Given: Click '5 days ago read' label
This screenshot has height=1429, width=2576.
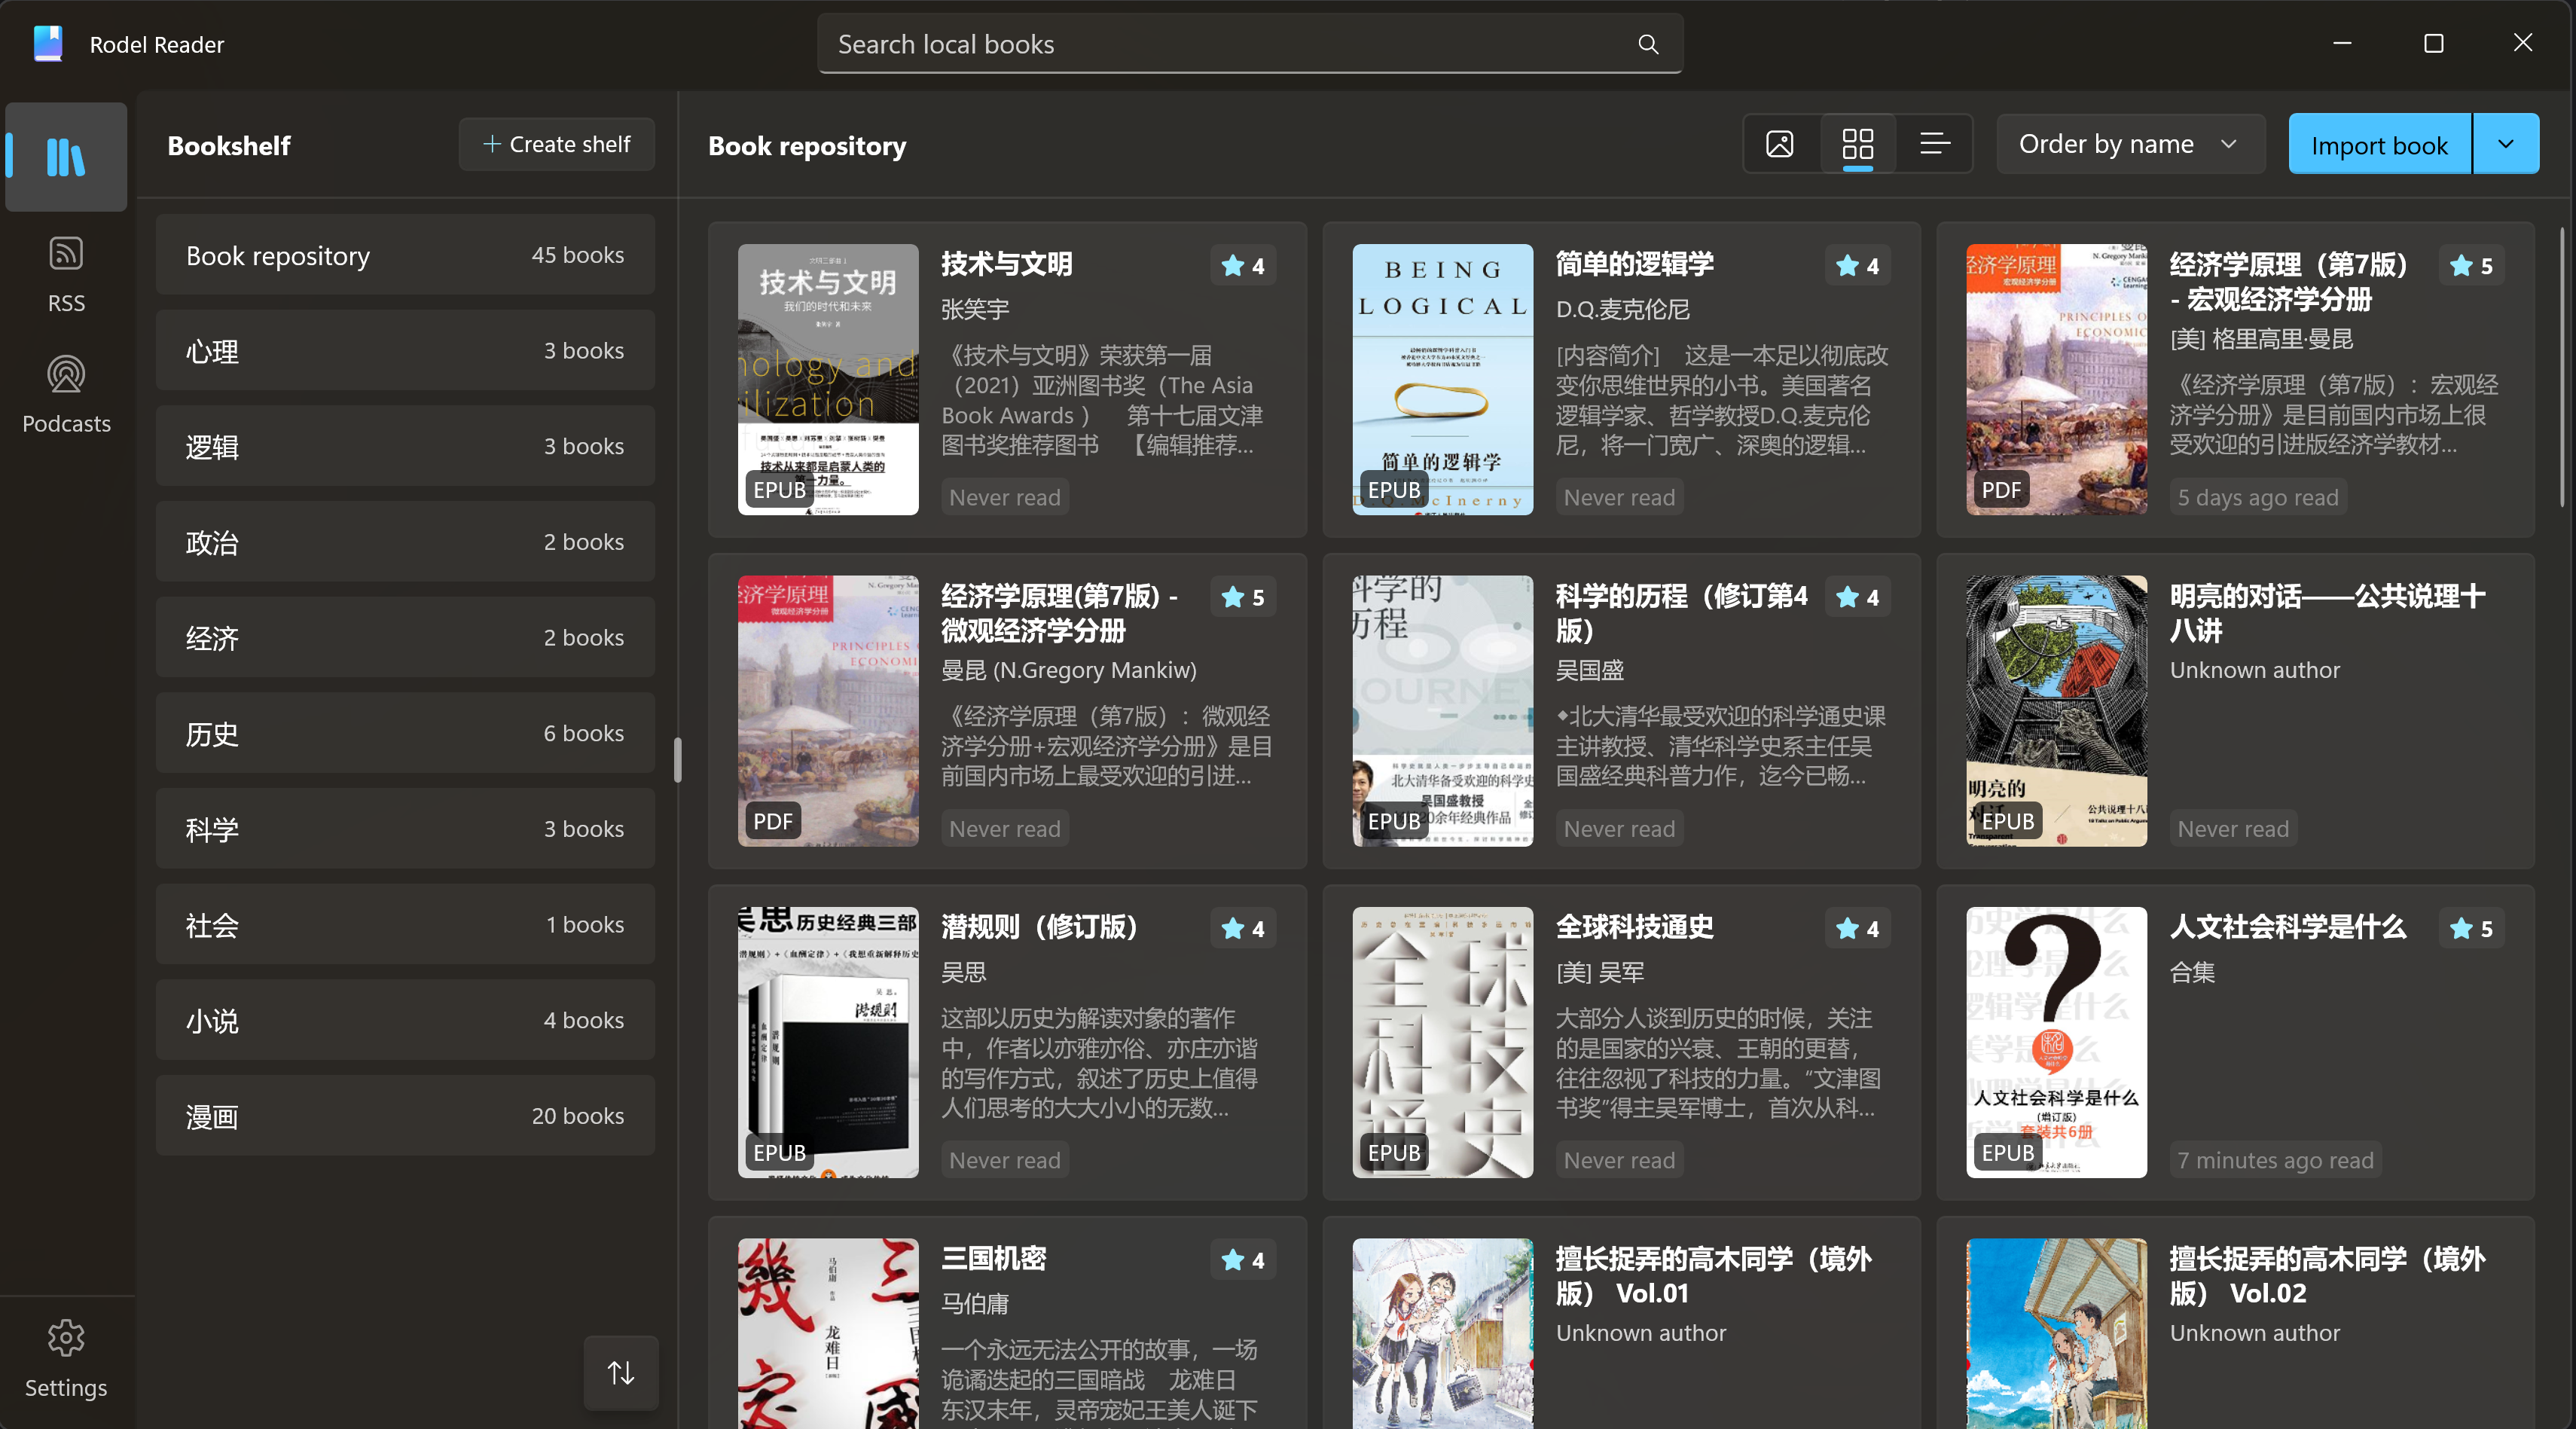Looking at the screenshot, I should pyautogui.click(x=2258, y=497).
